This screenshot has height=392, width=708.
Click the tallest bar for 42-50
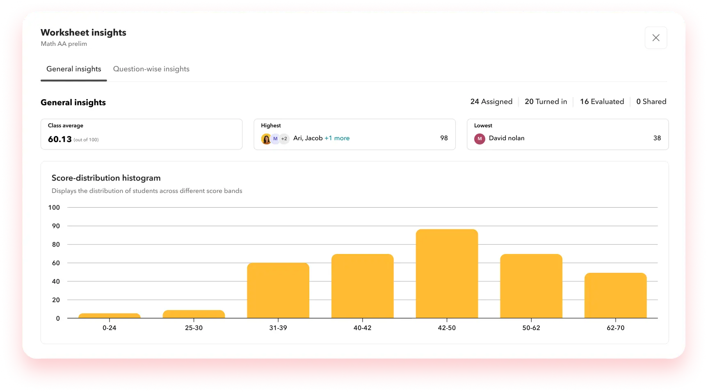447,274
